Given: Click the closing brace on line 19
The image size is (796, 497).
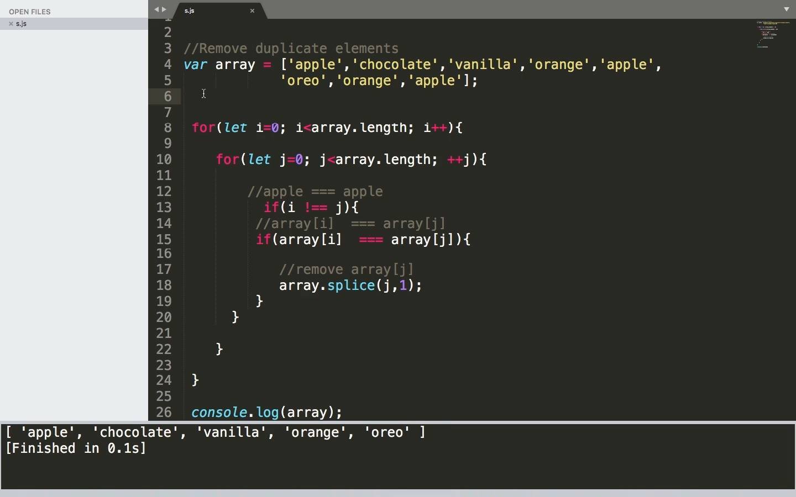Looking at the screenshot, I should coord(259,301).
